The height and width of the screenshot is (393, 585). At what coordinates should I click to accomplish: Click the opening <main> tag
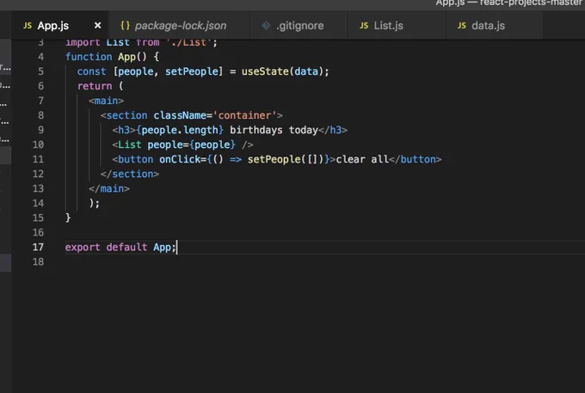[x=107, y=101]
